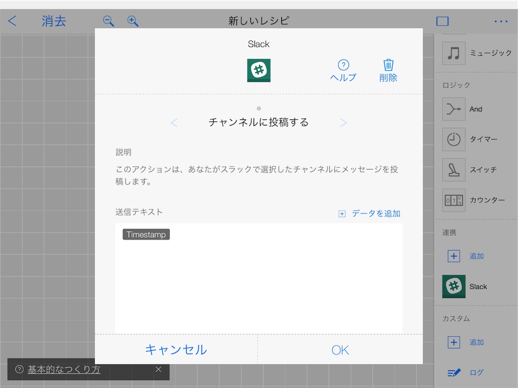Select the Timestamp data tag
This screenshot has width=518, height=388.
pyautogui.click(x=146, y=234)
